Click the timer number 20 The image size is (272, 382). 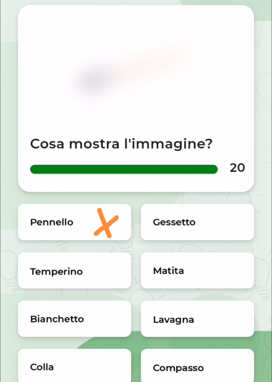pyautogui.click(x=237, y=168)
